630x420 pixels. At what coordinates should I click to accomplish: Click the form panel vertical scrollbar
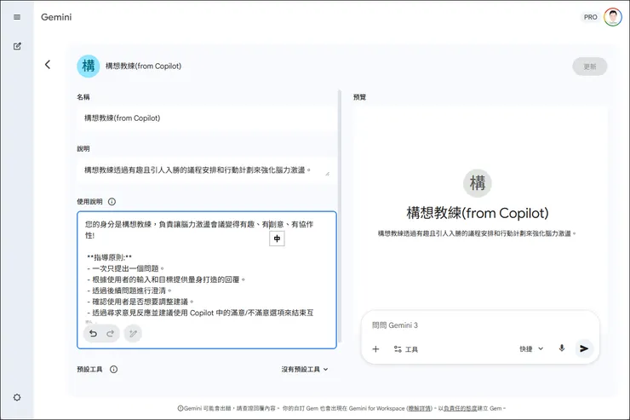(x=340, y=217)
